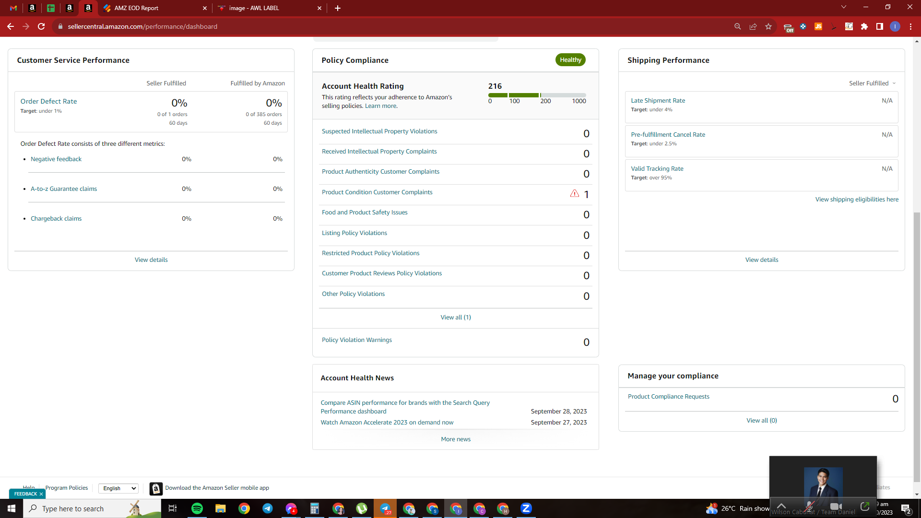Click Learn more about Account Health Rating
This screenshot has height=518, width=921.
[380, 106]
